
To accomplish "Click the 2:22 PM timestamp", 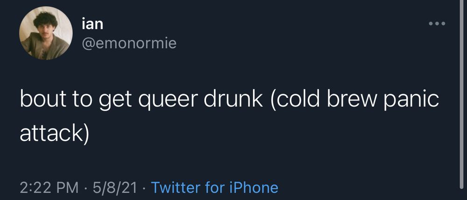I will coord(50,187).
